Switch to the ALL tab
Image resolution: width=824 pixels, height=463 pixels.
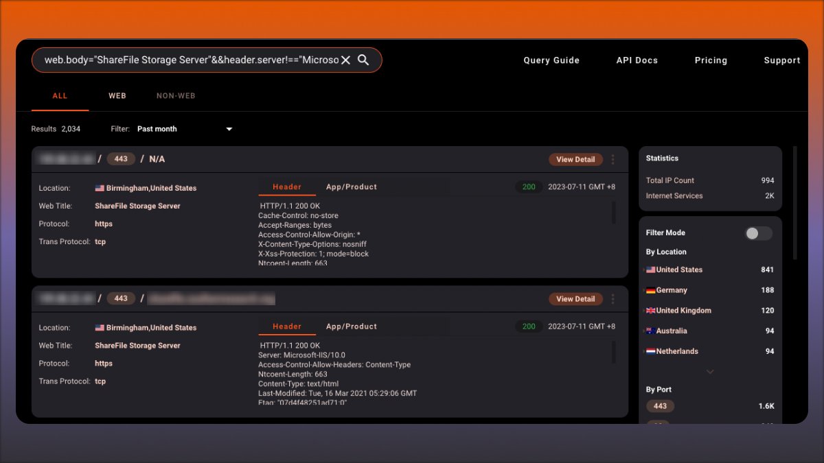pyautogui.click(x=60, y=96)
